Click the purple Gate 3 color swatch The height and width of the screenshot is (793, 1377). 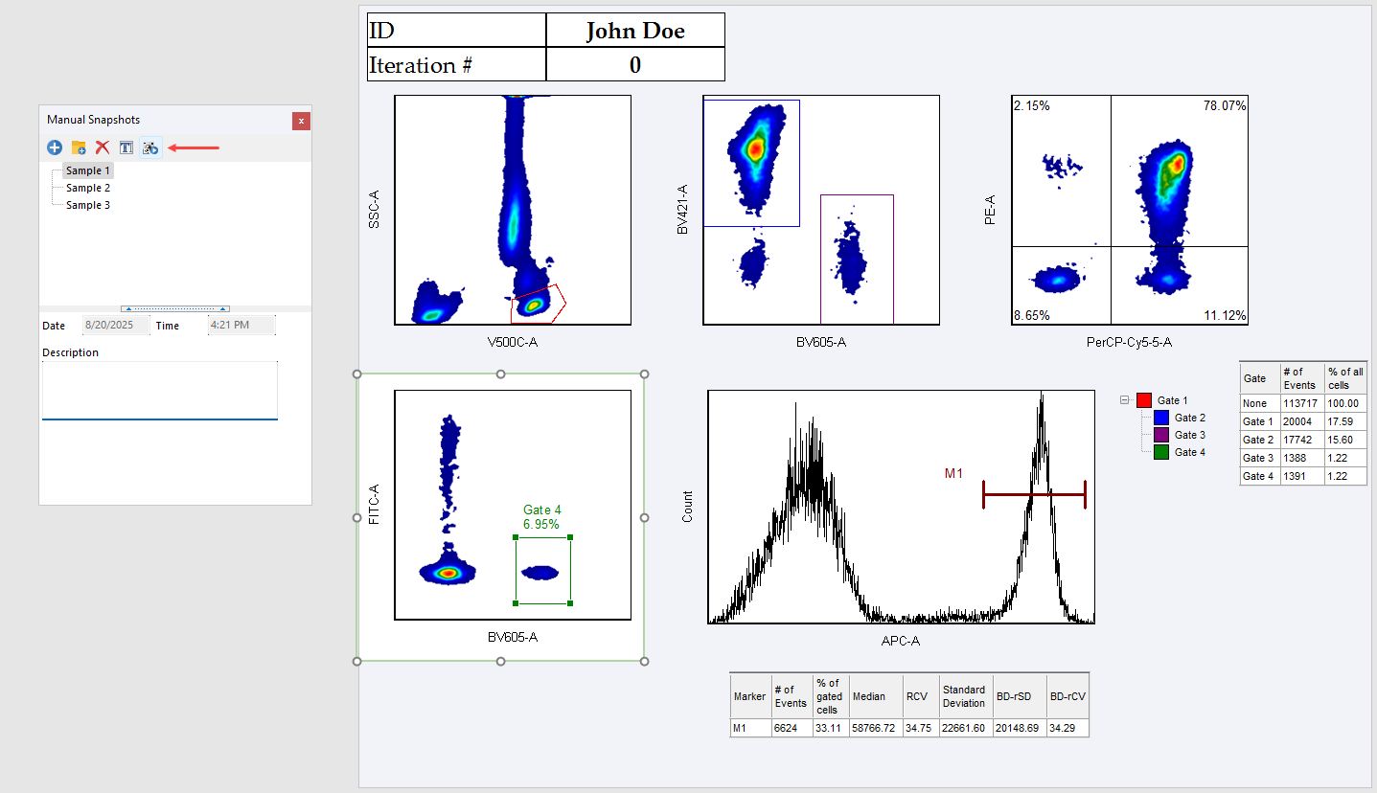tap(1161, 435)
